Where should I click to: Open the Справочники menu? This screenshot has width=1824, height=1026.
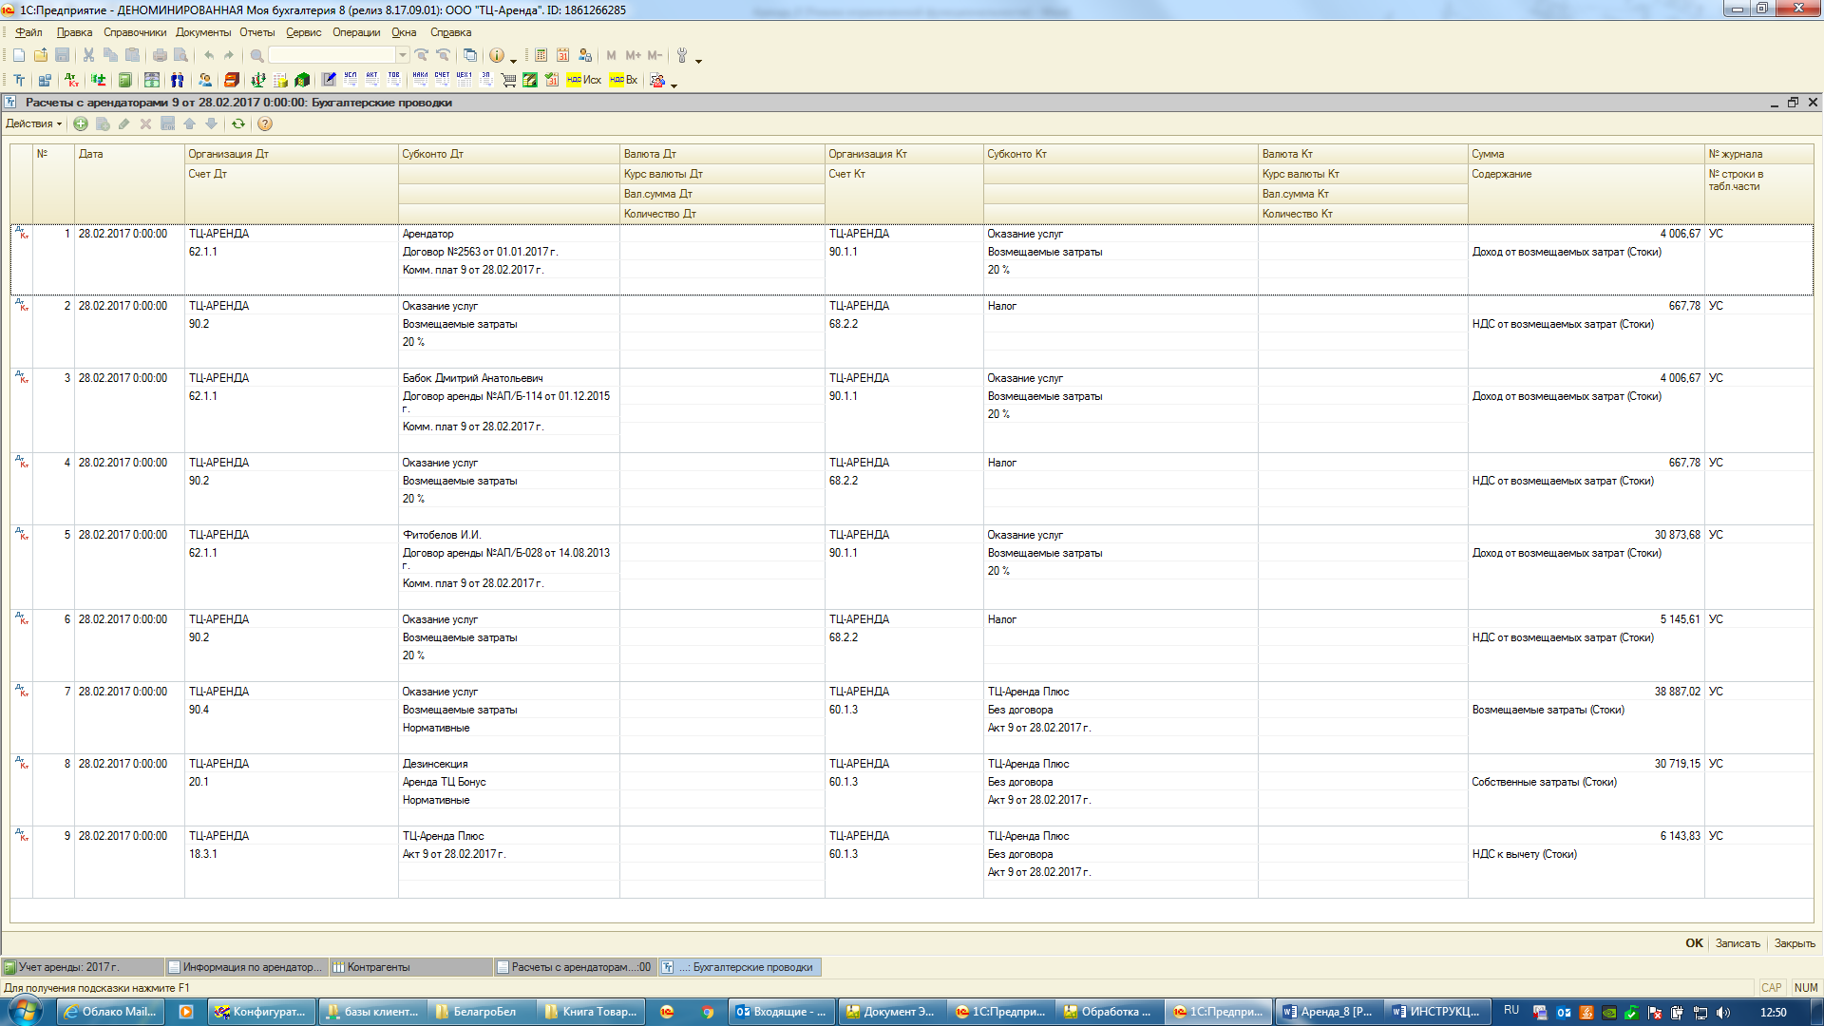[x=135, y=32]
